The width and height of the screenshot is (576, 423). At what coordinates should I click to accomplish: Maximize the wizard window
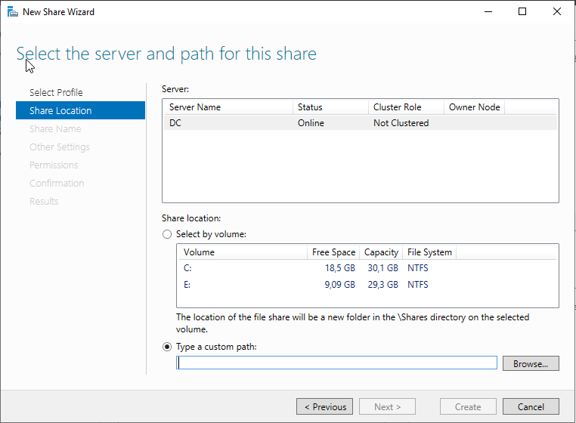(x=522, y=12)
